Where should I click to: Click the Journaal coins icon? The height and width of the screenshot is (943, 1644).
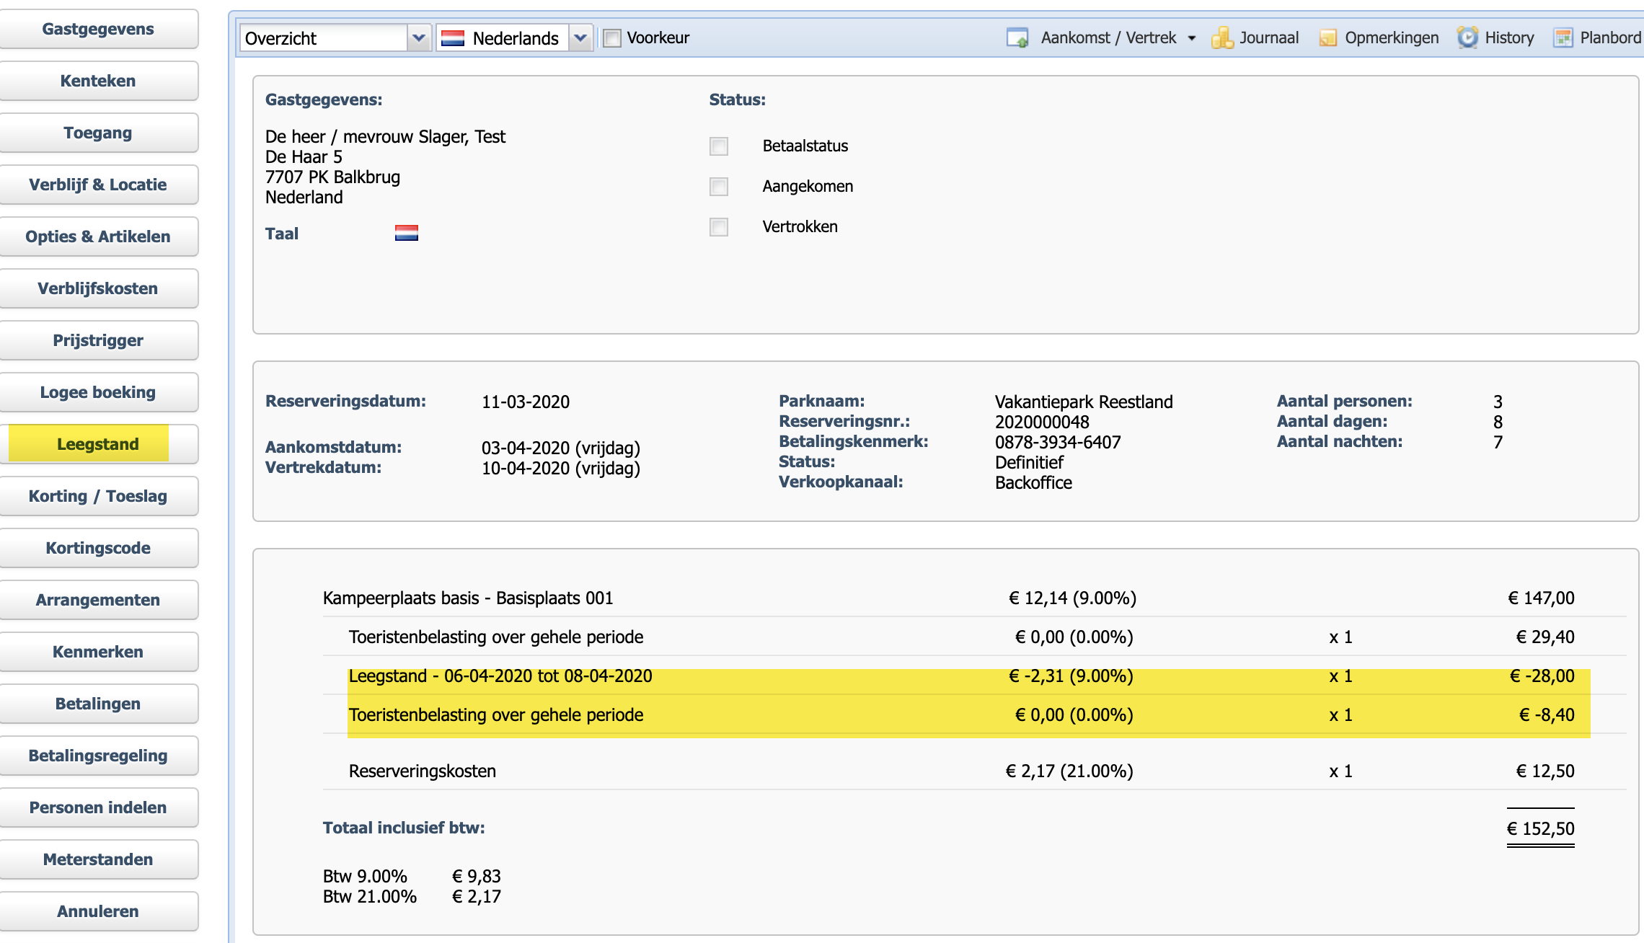point(1222,37)
